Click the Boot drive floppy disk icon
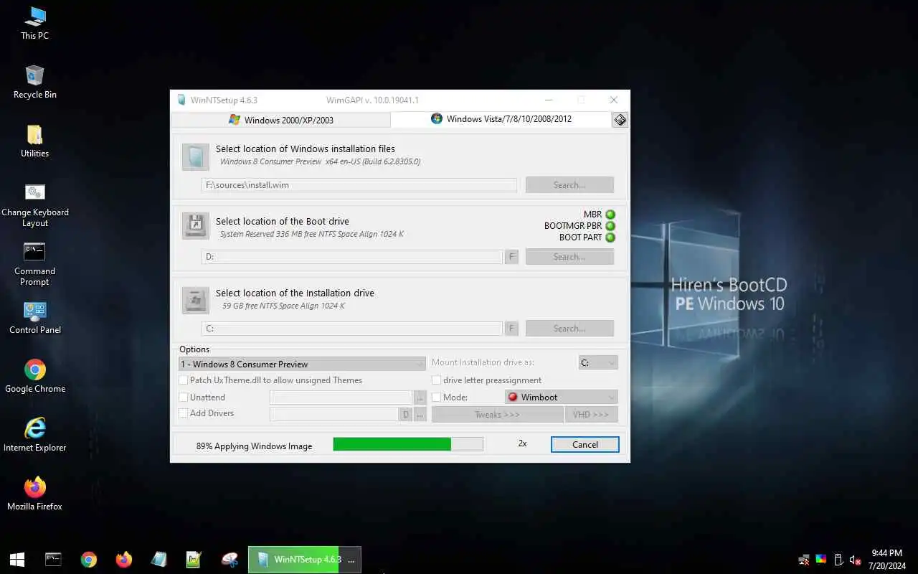Viewport: 918px width, 574px height. pyautogui.click(x=195, y=225)
